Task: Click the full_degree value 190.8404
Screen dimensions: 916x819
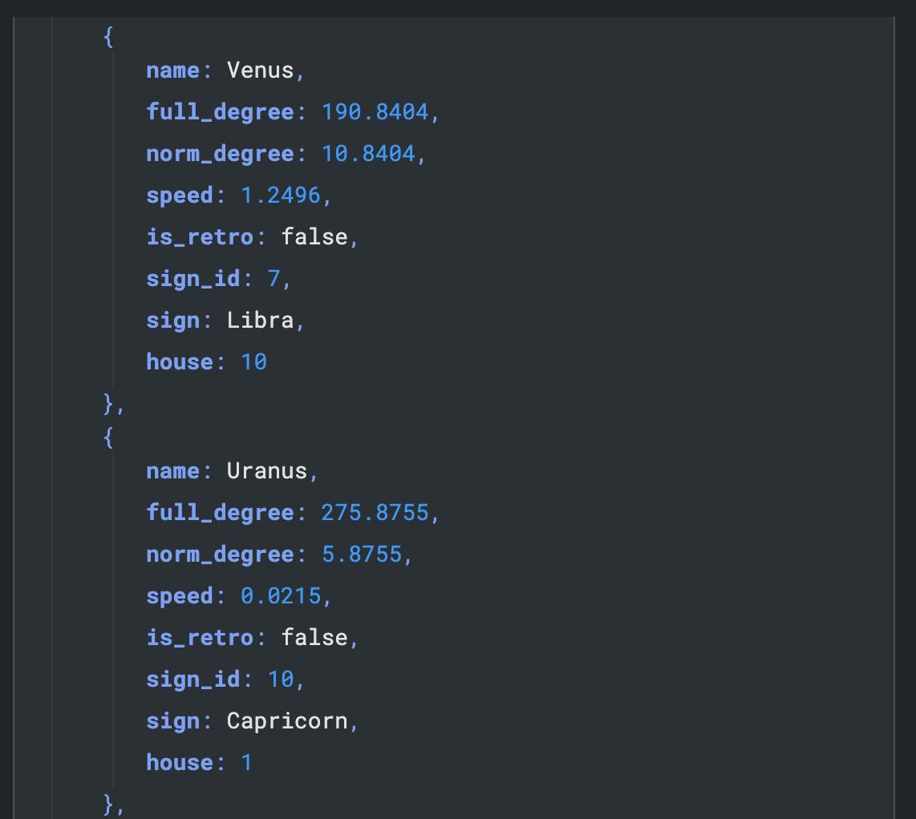Action: (x=375, y=112)
